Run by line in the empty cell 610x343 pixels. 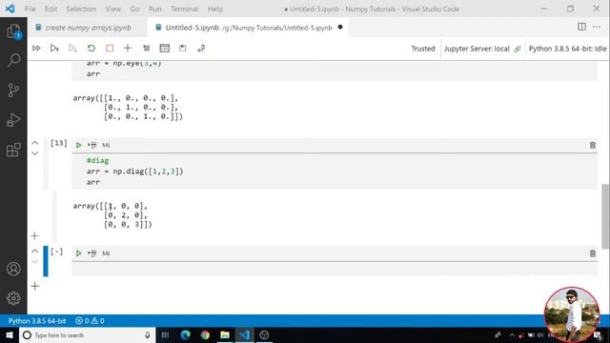[92, 253]
